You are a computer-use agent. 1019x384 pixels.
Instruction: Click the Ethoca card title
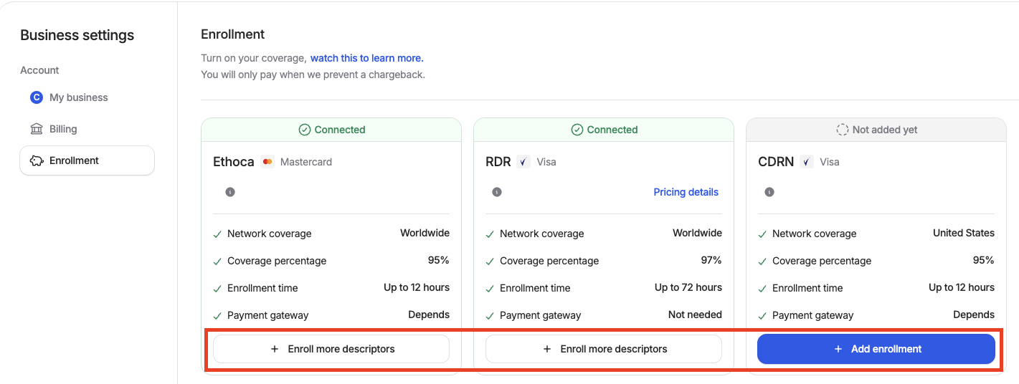(x=234, y=162)
